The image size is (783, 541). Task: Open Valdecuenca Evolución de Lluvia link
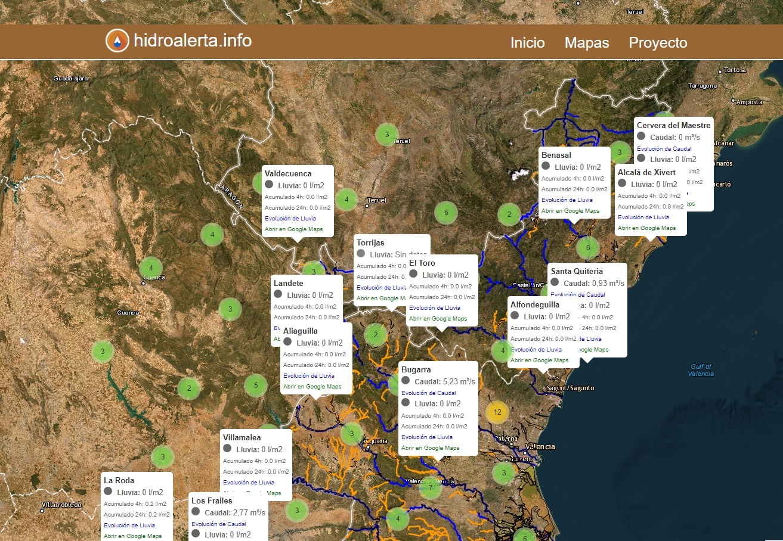(290, 219)
